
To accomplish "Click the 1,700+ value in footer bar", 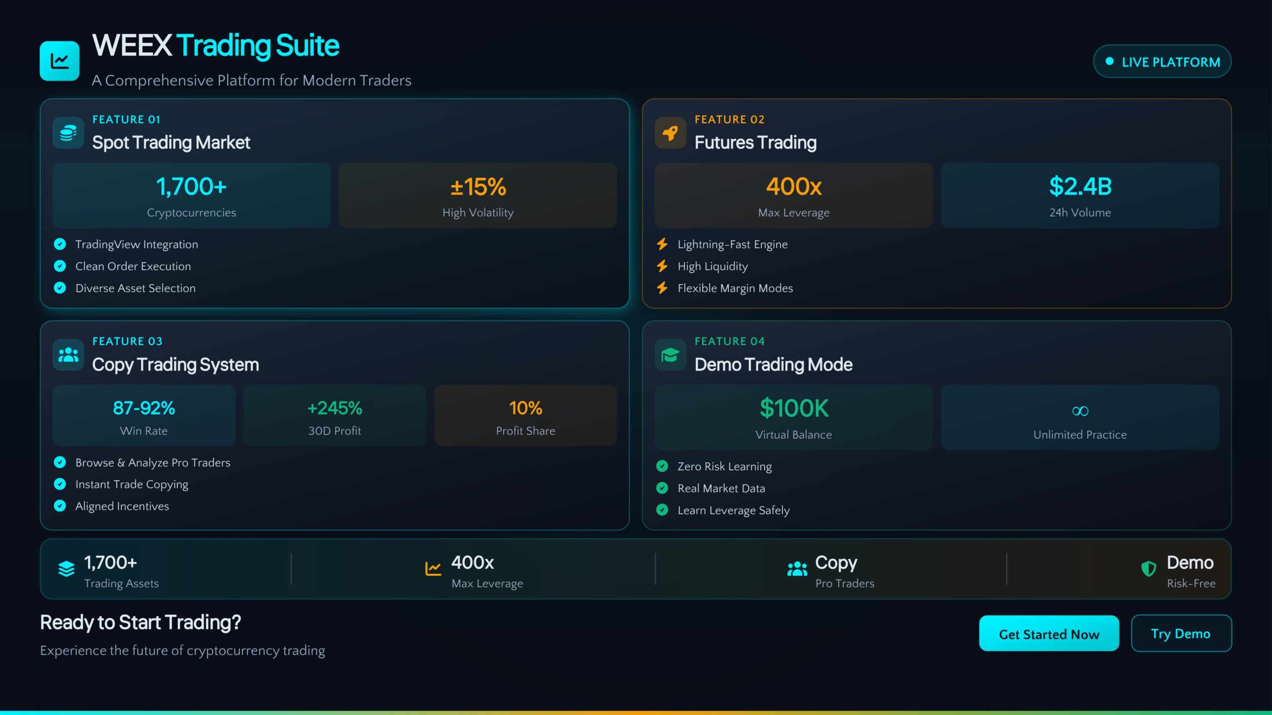I will [110, 563].
